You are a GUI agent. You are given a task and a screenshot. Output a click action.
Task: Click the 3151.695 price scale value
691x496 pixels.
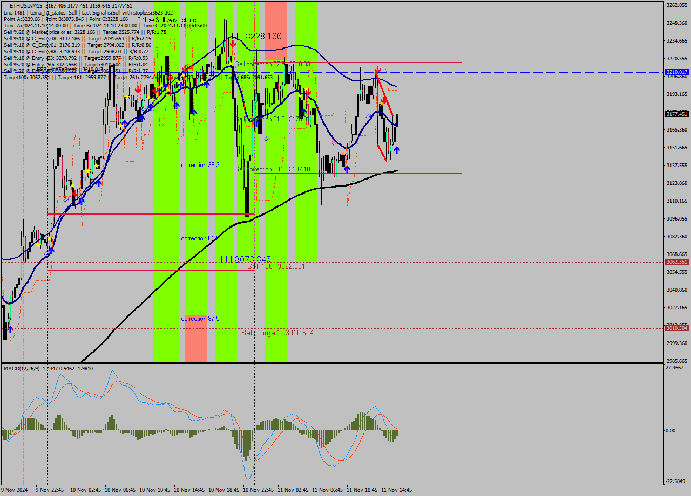pyautogui.click(x=676, y=147)
